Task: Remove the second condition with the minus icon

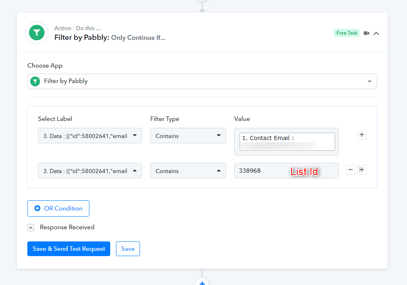Action: pyautogui.click(x=350, y=170)
